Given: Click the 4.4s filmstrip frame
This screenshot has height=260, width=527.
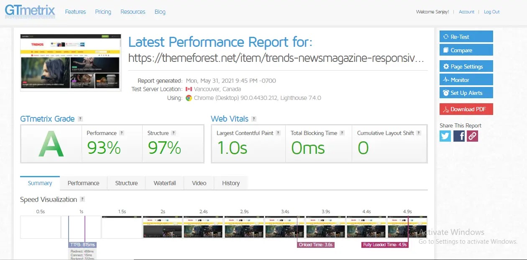Looking at the screenshot, I should (x=366, y=227).
